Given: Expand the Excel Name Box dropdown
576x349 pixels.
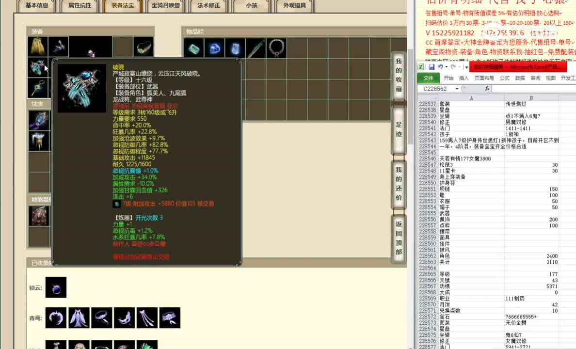Looking at the screenshot, I should (457, 89).
